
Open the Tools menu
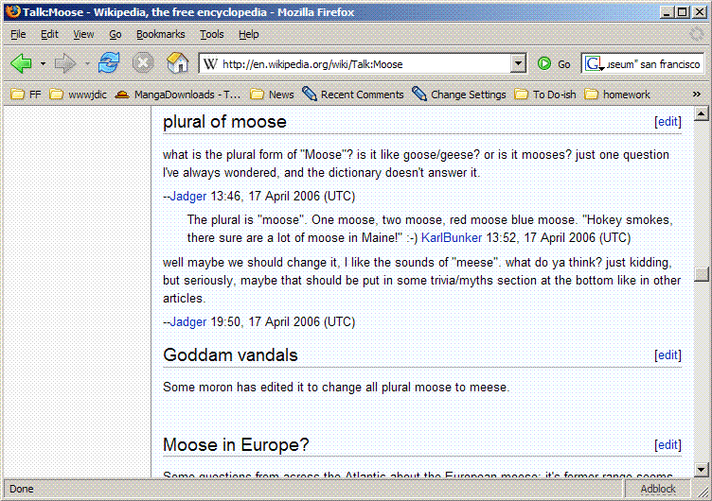(211, 34)
